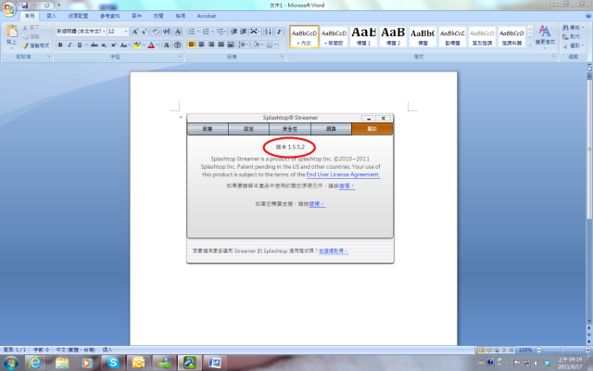Expand the numbering list dropdown arrow
Viewport: 593px width, 371px height.
[212, 32]
